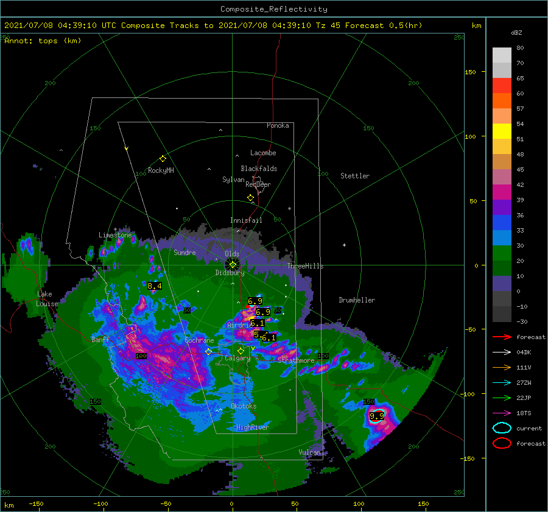
Task: Click the dBZ legend heading
Action: pyautogui.click(x=516, y=33)
